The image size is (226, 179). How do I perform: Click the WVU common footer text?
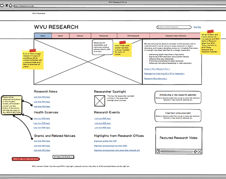pyautogui.click(x=81, y=166)
